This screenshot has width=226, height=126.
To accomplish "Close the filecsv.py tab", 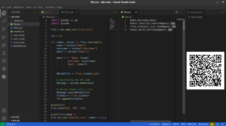I will tap(77, 12).
